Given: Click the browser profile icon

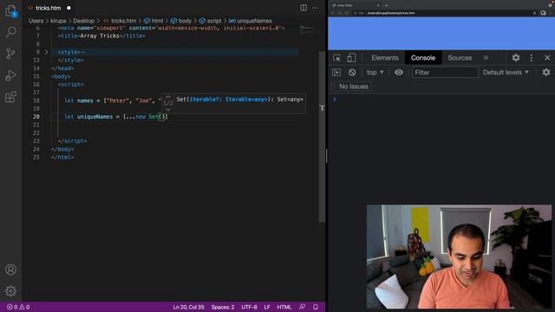Looking at the screenshot, I should click(544, 13).
